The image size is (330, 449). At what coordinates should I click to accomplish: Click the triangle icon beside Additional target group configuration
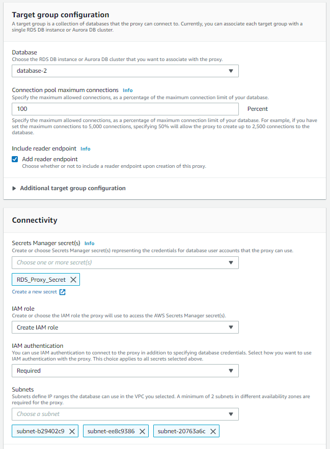click(x=14, y=188)
